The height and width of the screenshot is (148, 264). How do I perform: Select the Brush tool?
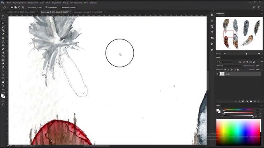point(3,42)
